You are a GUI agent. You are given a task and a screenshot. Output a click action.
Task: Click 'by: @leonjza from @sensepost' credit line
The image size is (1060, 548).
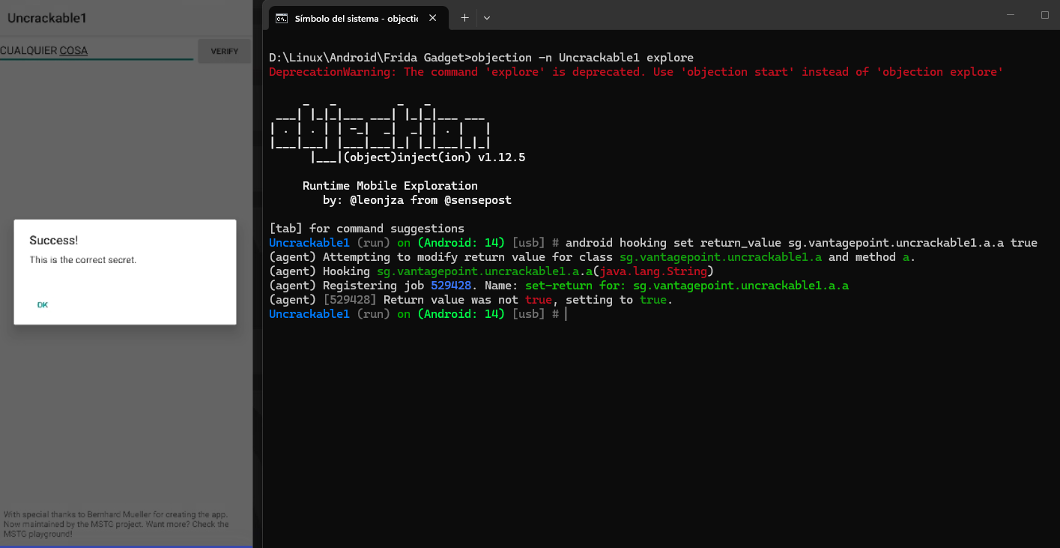click(x=417, y=200)
